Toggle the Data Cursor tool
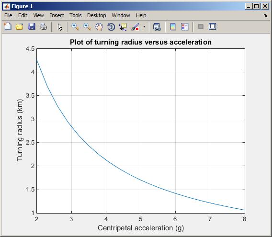Screen dimensions: 272x237 [123, 27]
